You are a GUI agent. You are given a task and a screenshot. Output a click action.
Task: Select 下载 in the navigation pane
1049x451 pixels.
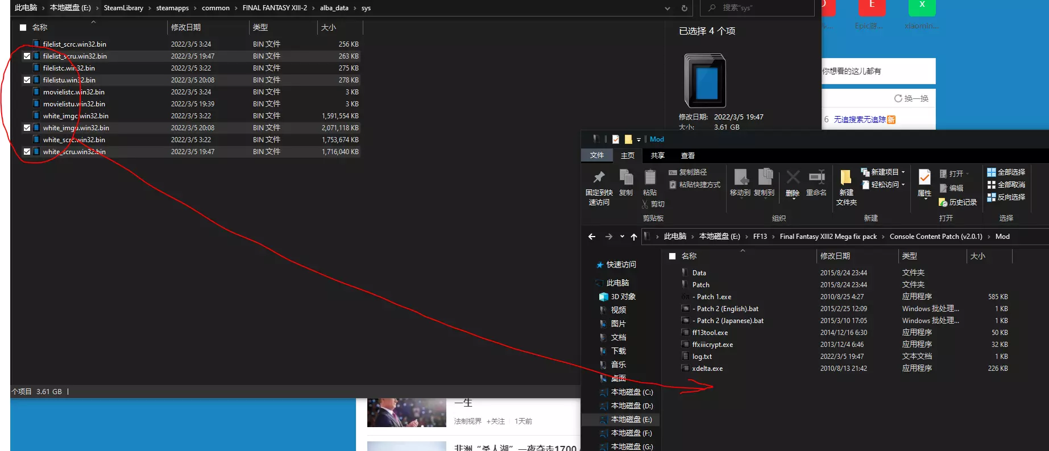(x=613, y=351)
